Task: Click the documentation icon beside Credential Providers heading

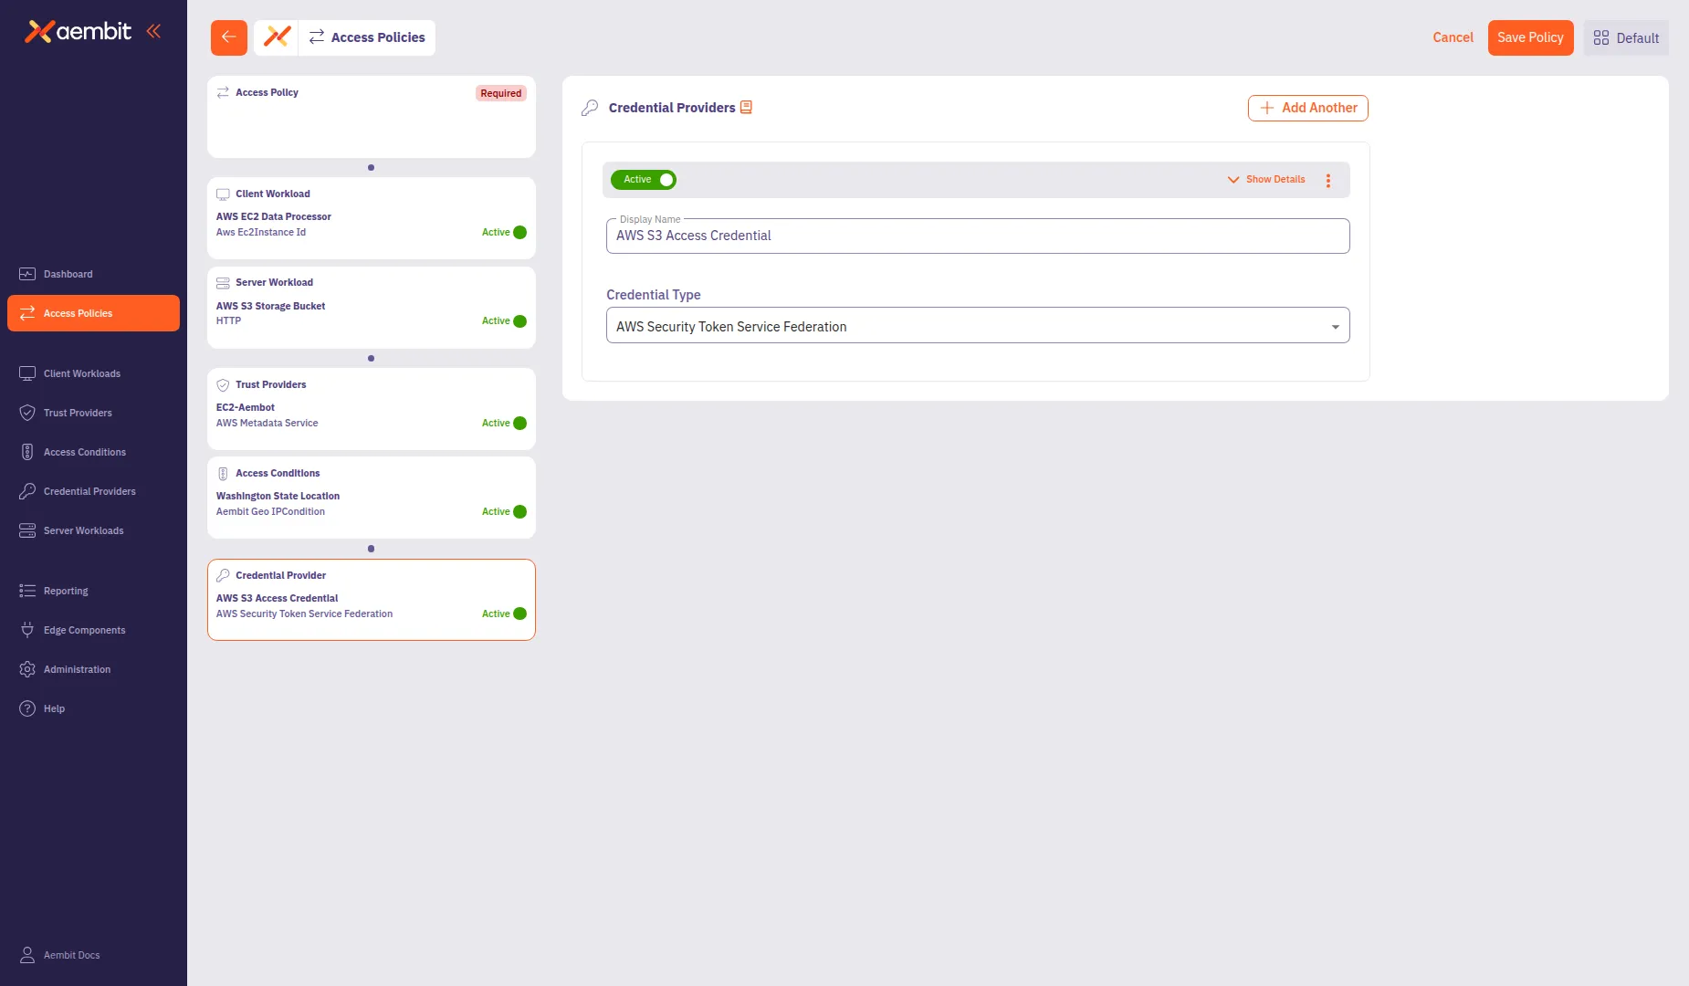Action: 747,107
